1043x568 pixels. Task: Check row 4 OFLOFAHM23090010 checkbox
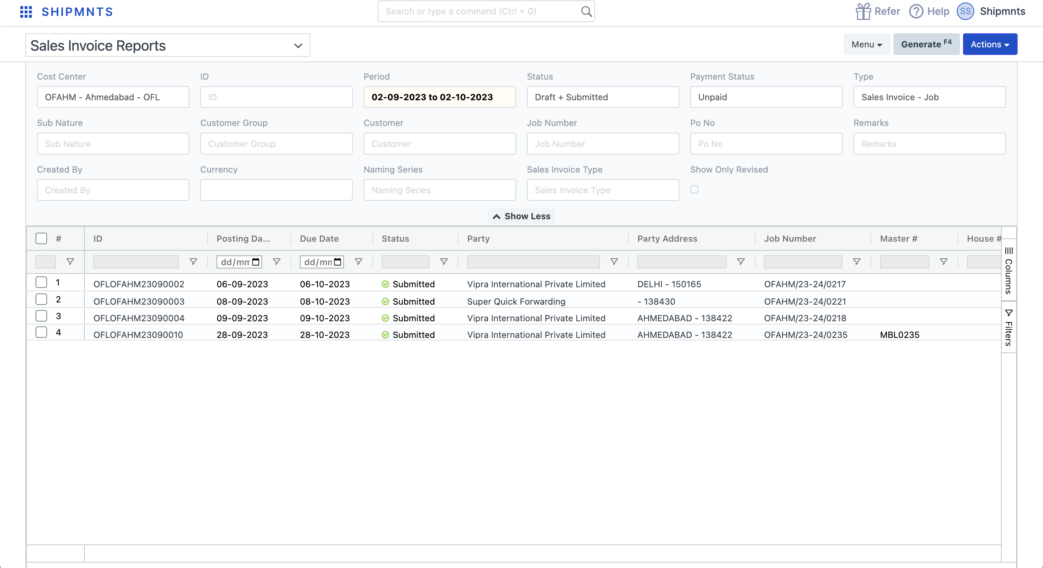click(41, 332)
